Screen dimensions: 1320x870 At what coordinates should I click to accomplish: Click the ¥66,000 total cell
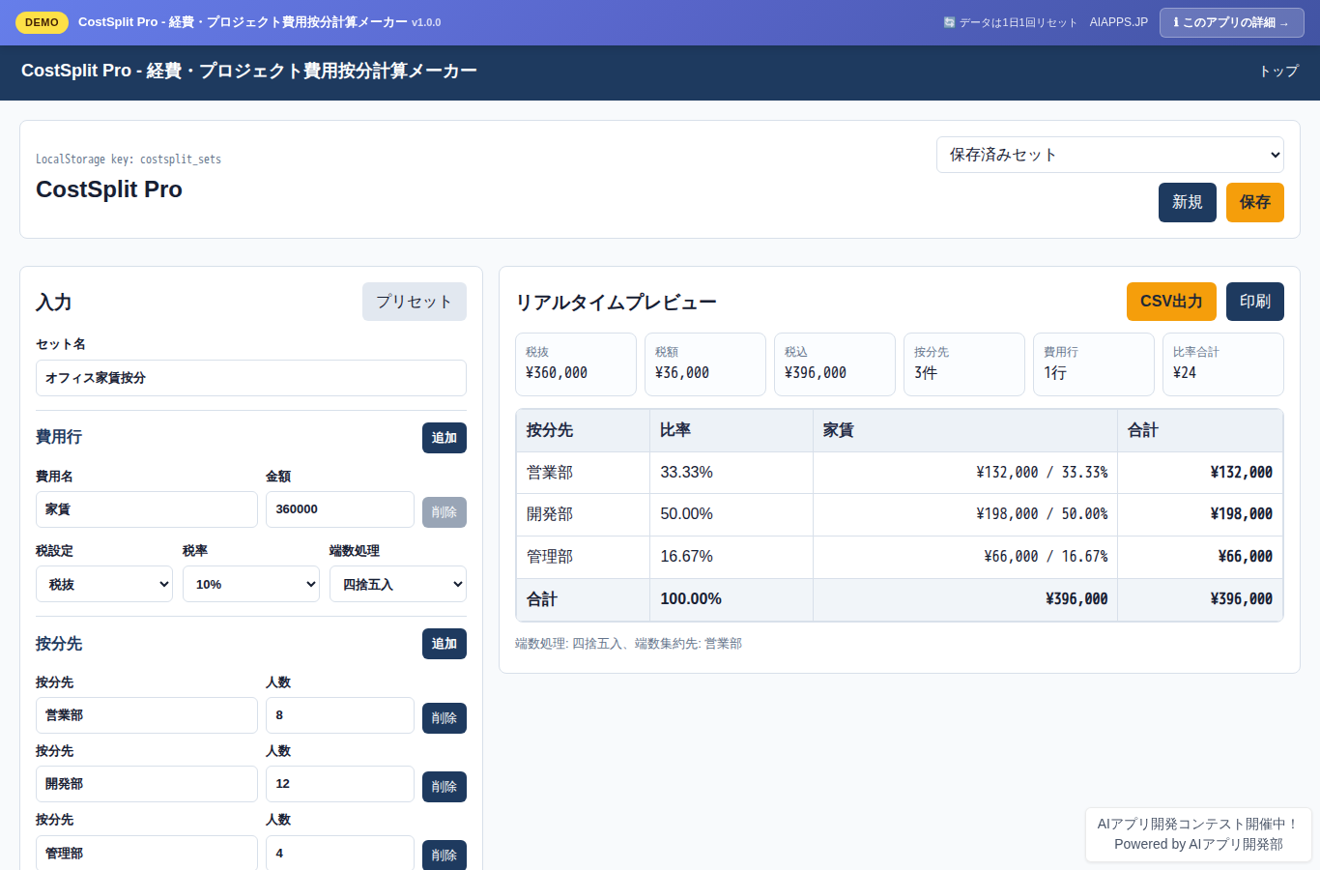1200,557
